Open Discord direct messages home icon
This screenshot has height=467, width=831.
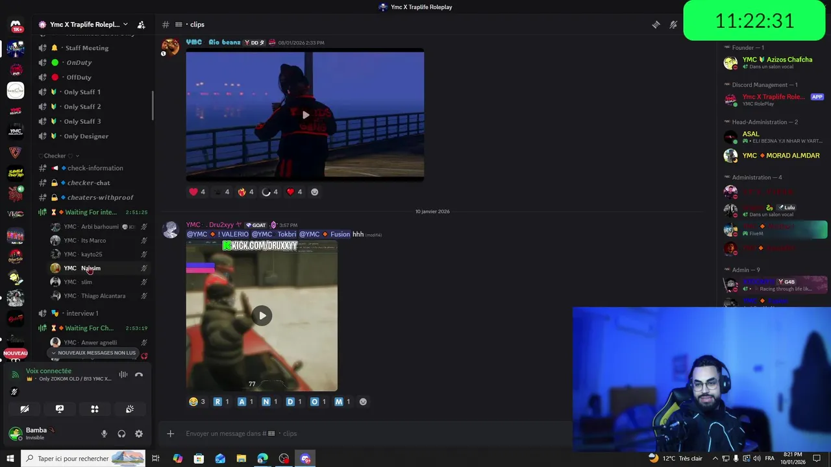[x=16, y=27]
